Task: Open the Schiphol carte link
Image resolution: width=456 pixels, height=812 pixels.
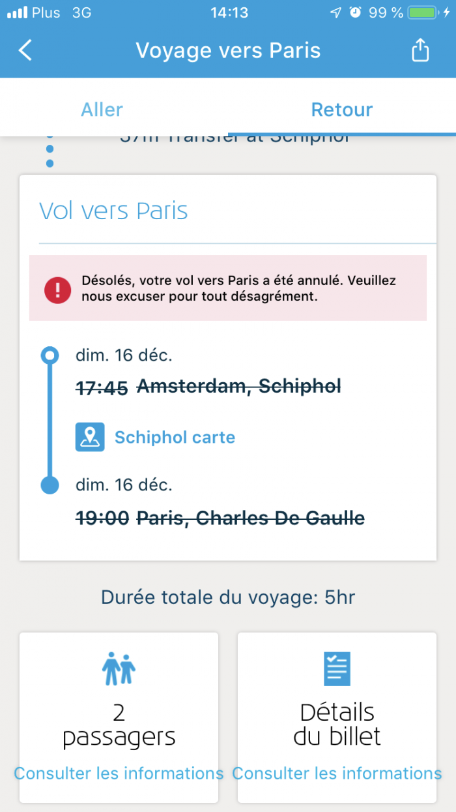Action: point(175,437)
